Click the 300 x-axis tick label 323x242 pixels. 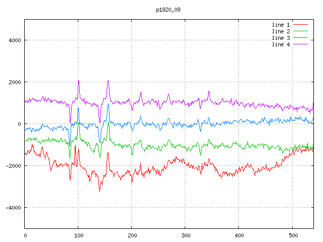point(185,235)
